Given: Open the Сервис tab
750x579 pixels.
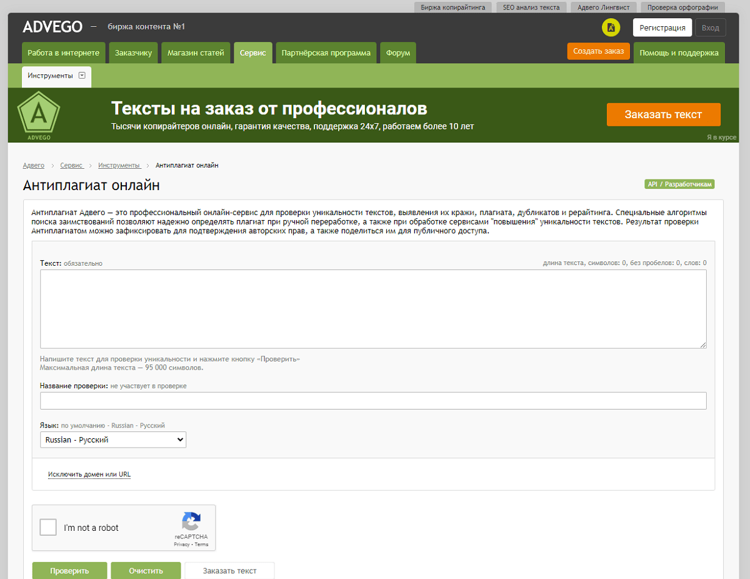Looking at the screenshot, I should click(252, 53).
